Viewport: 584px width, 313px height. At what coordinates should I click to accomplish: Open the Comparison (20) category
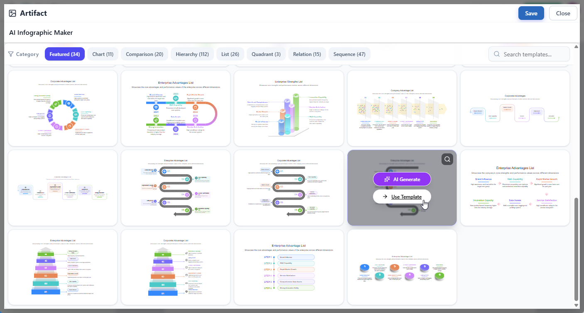pos(145,54)
